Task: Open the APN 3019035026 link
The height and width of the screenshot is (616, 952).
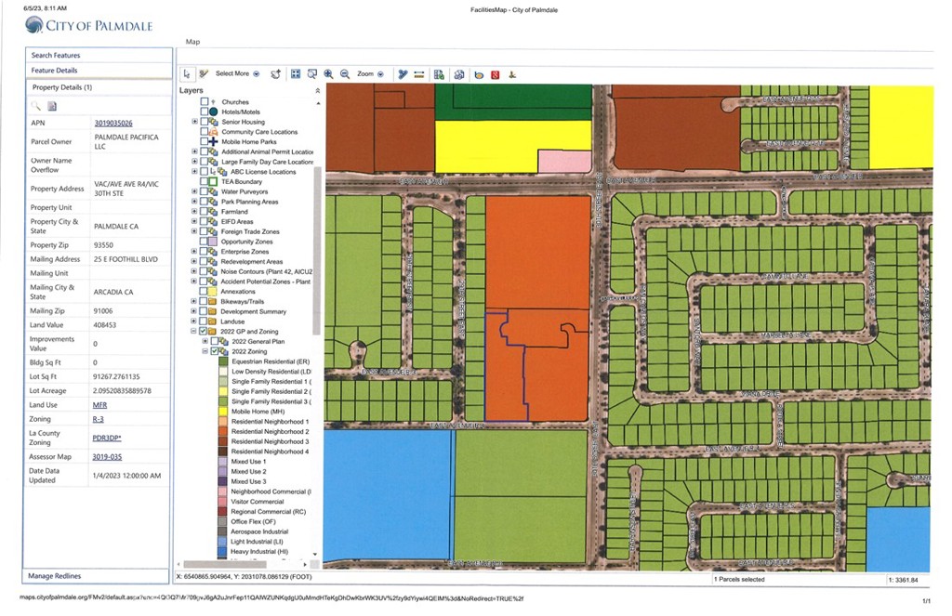Action: pyautogui.click(x=113, y=123)
